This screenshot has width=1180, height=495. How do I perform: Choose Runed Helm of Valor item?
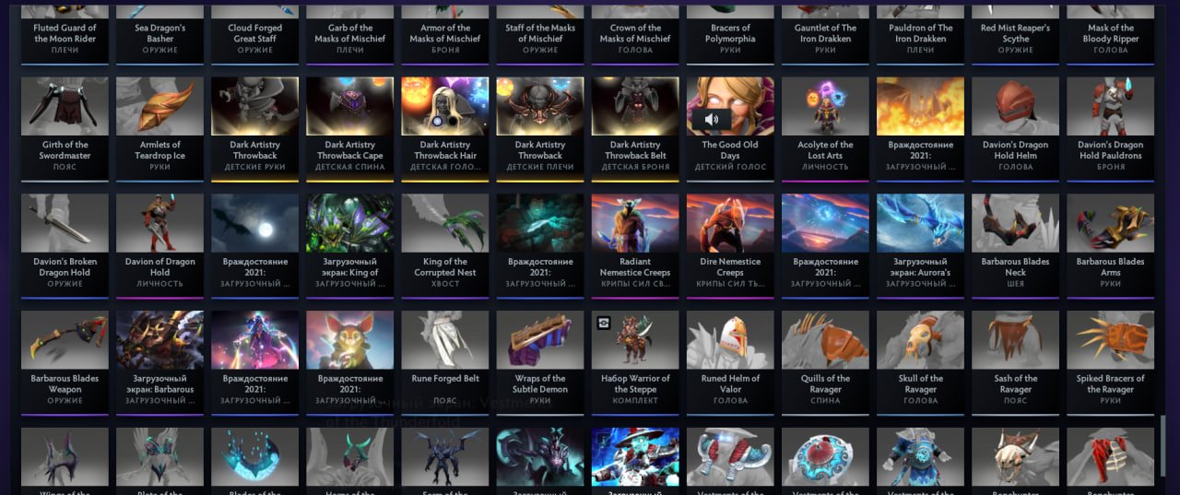[x=730, y=362]
